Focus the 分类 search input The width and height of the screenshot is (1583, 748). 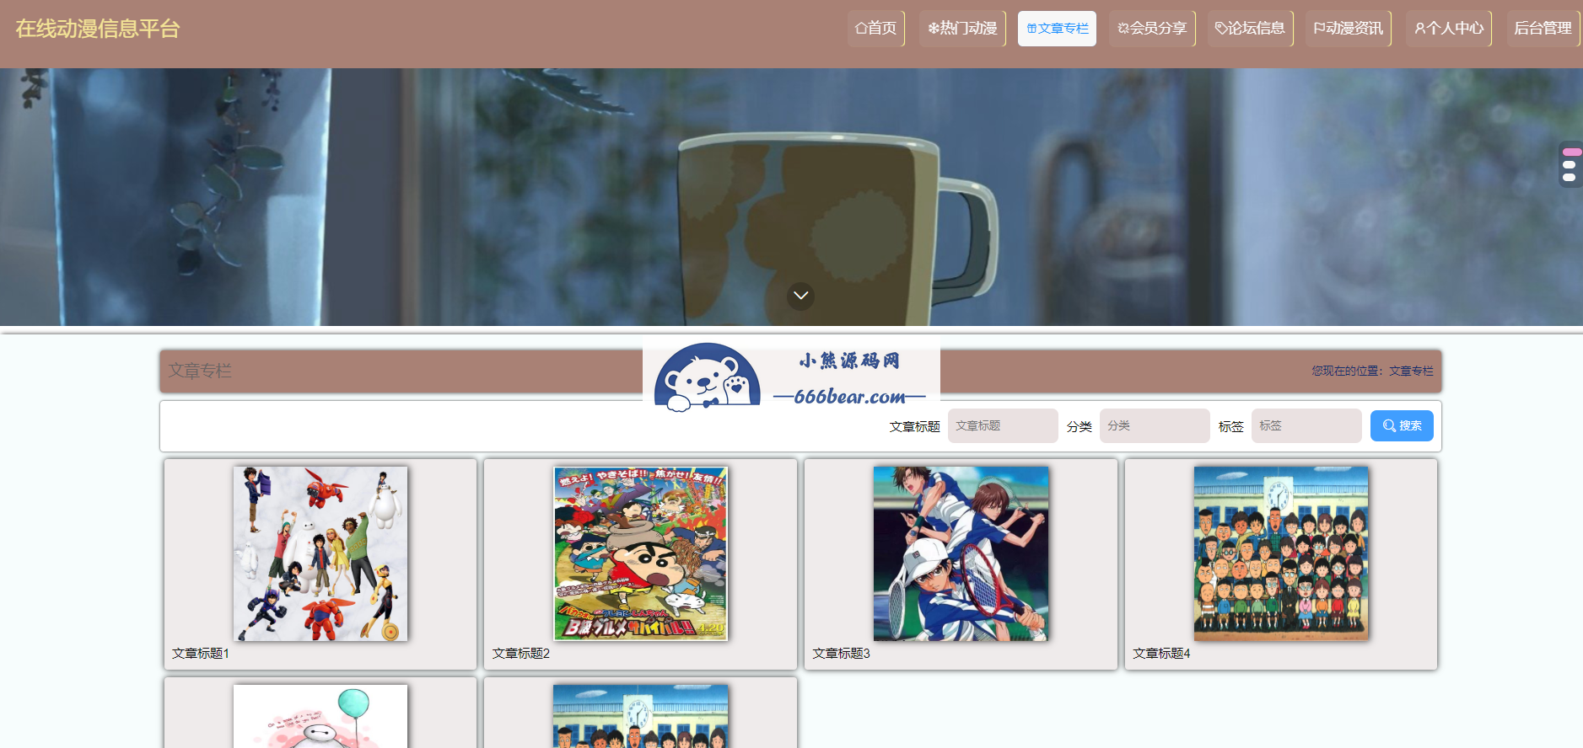click(1155, 426)
